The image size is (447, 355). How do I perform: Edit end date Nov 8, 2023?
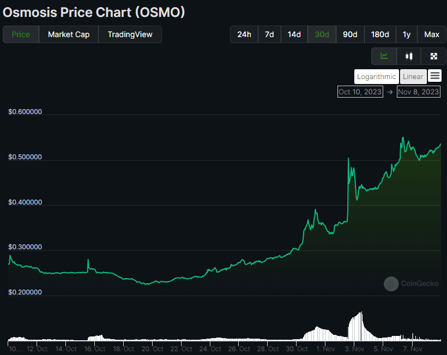click(x=419, y=92)
